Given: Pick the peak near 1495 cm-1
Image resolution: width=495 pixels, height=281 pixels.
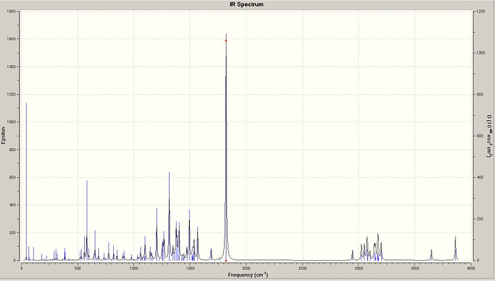Looking at the screenshot, I should click(x=189, y=235).
